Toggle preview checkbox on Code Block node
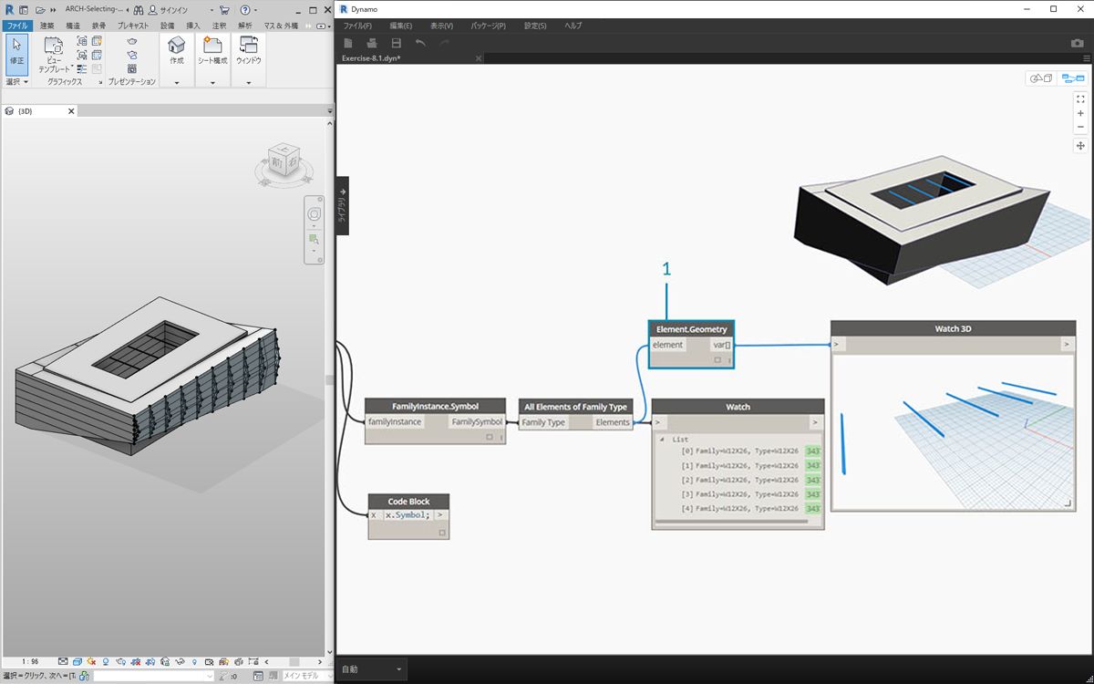 (442, 532)
